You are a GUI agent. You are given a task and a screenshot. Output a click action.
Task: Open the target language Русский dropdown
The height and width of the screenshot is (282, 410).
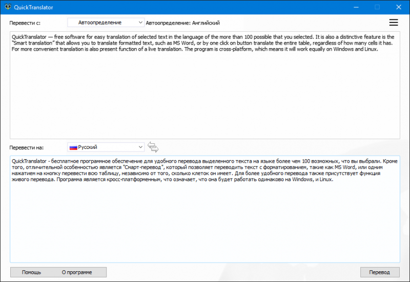click(106, 147)
